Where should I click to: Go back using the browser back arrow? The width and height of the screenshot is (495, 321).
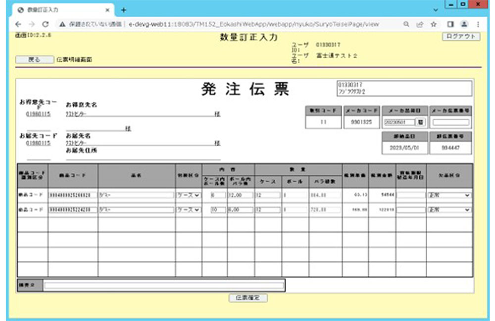point(18,24)
